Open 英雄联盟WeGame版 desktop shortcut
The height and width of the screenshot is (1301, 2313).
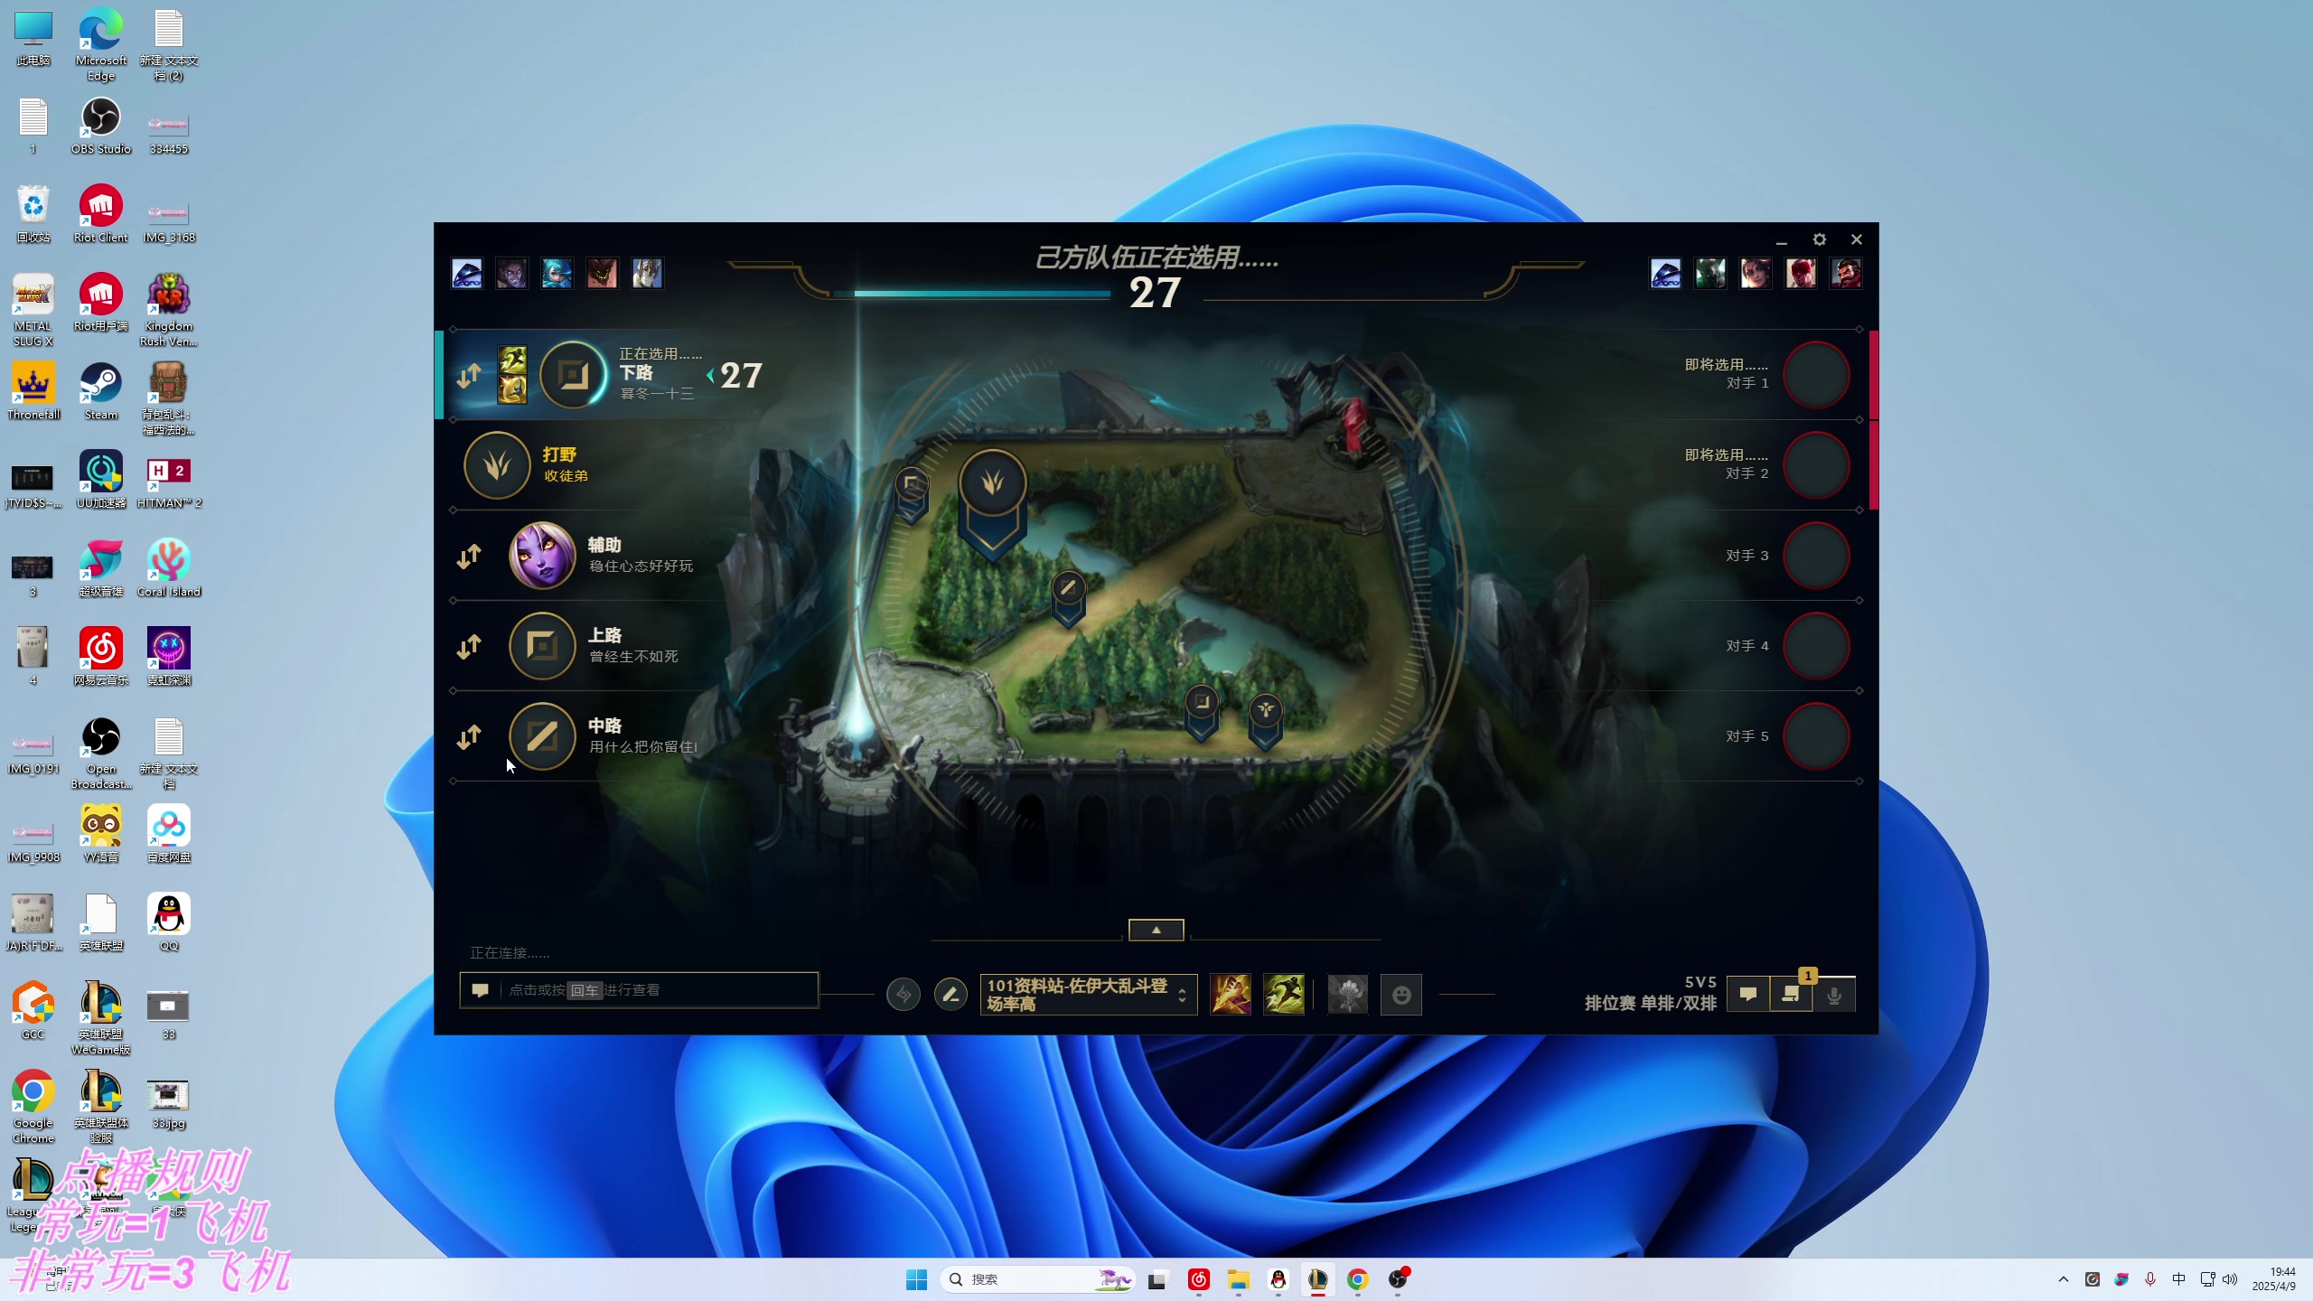101,1019
